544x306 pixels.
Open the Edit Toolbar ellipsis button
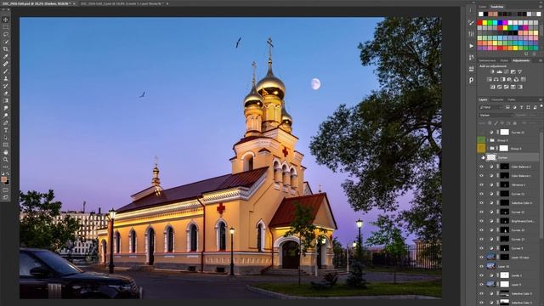tap(6, 167)
